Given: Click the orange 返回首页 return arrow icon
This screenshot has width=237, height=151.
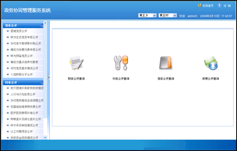Looking at the screenshot, I should tap(199, 5).
